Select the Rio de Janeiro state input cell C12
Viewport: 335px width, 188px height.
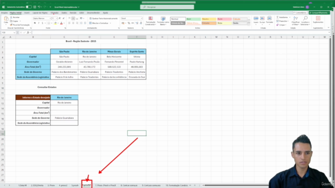64,98
